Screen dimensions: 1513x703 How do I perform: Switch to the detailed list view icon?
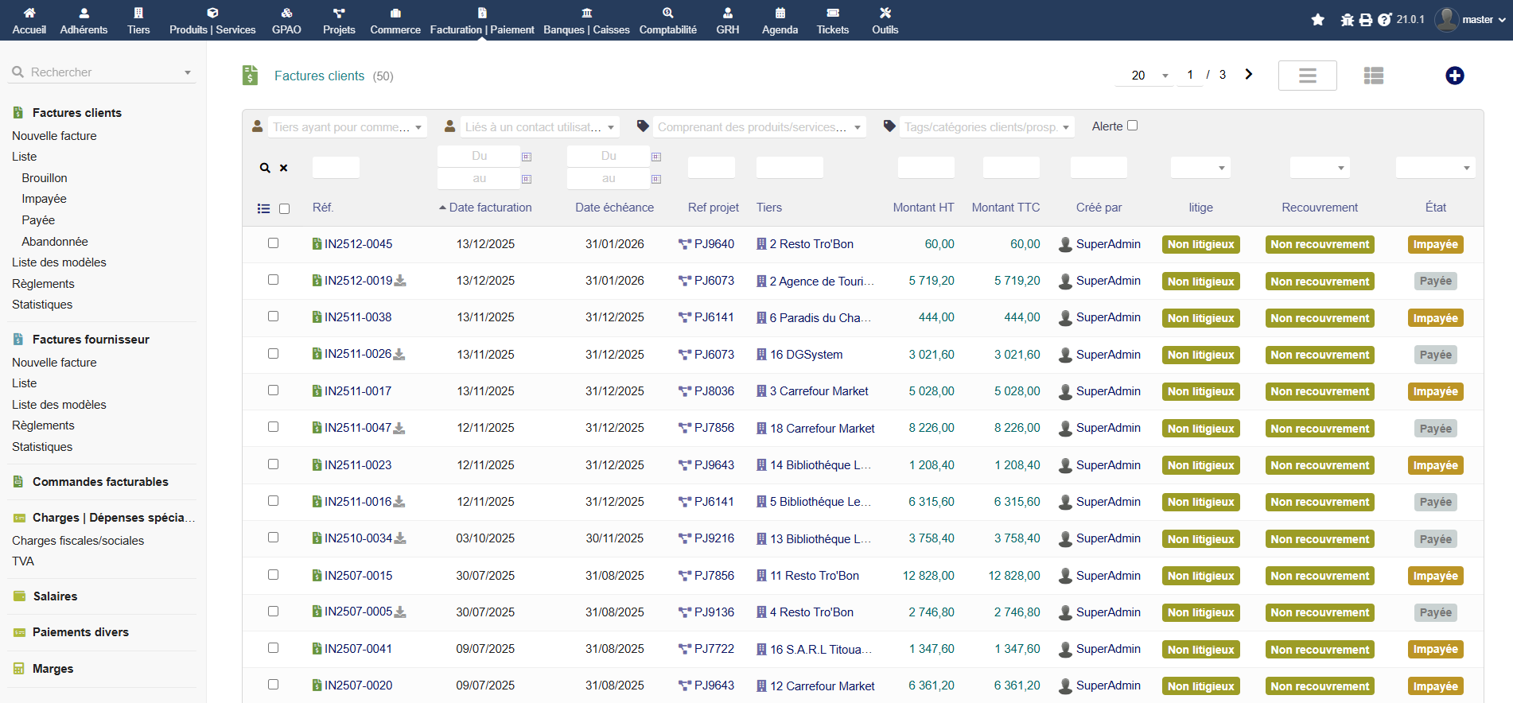click(1373, 76)
